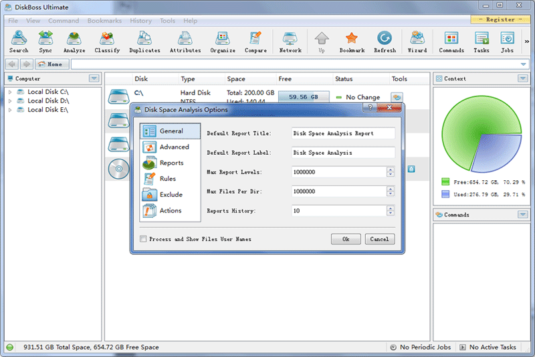The width and height of the screenshot is (535, 357).
Task: Open the Tools menu
Action: 167,21
